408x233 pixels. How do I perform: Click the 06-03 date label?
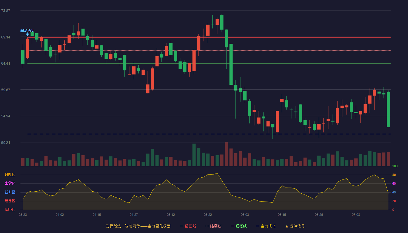tap(245, 215)
